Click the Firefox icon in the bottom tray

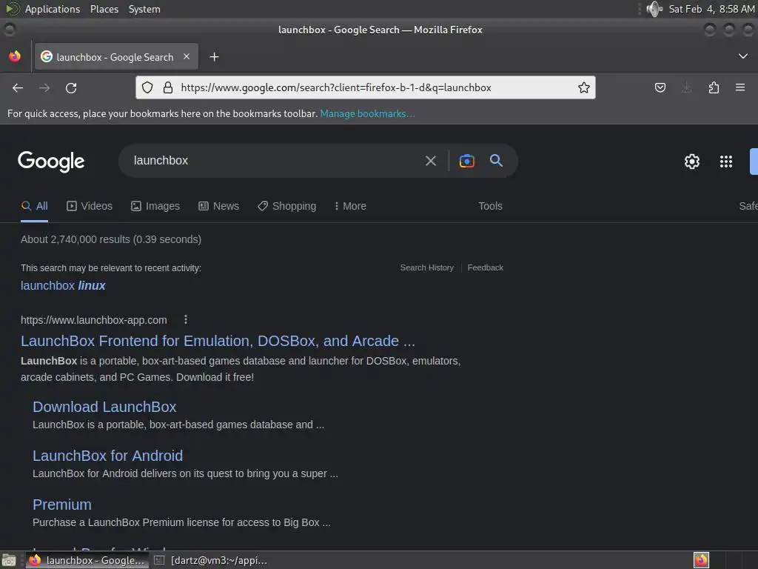pos(701,560)
